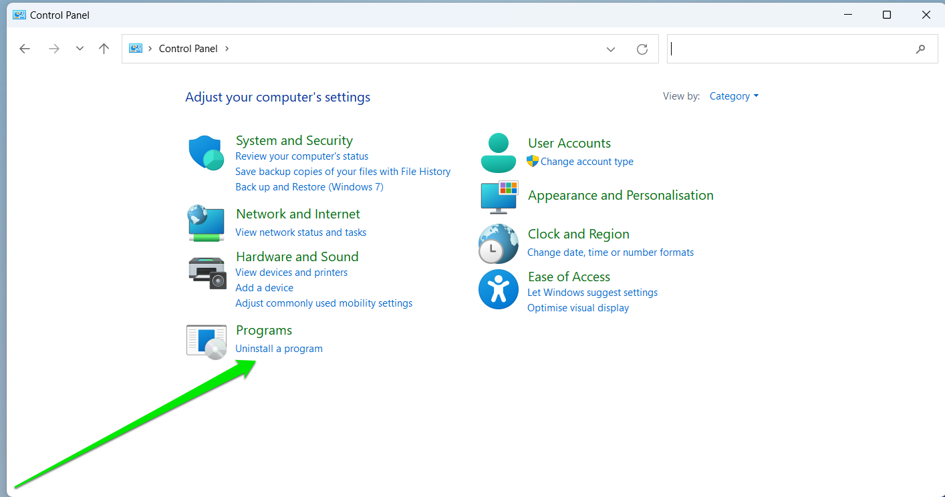Open View network status and tasks
Viewport: 945px width, 497px height.
pos(301,232)
